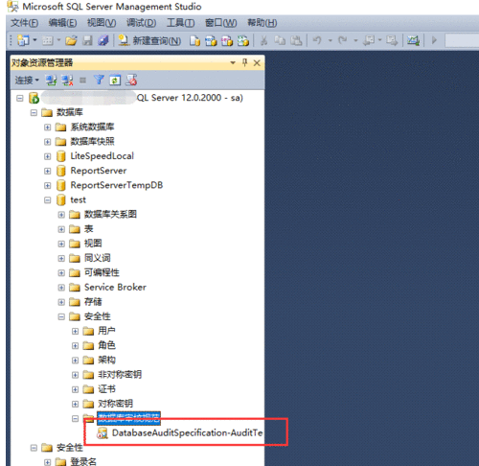Click the Start Debugging play arrow

(x=434, y=40)
